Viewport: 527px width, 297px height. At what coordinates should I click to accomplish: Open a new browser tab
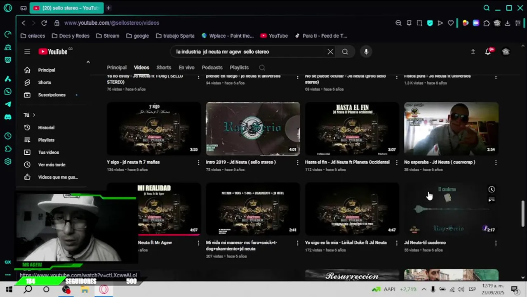pos(108,8)
